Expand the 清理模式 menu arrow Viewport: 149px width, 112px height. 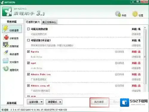tap(60, 102)
